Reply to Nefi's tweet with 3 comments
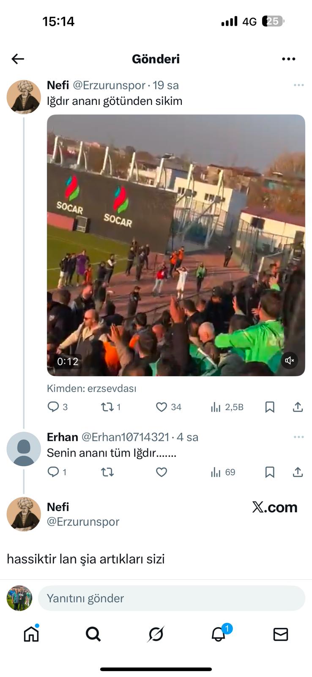This screenshot has height=677, width=312. coord(57,407)
